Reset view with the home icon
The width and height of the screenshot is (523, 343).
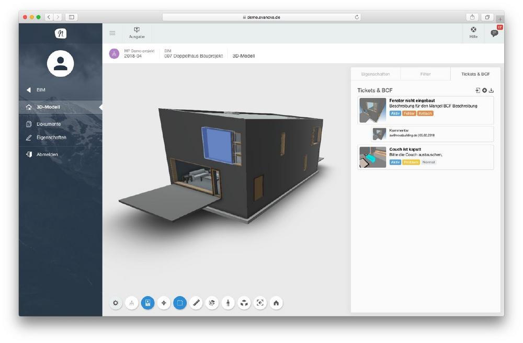(x=276, y=303)
